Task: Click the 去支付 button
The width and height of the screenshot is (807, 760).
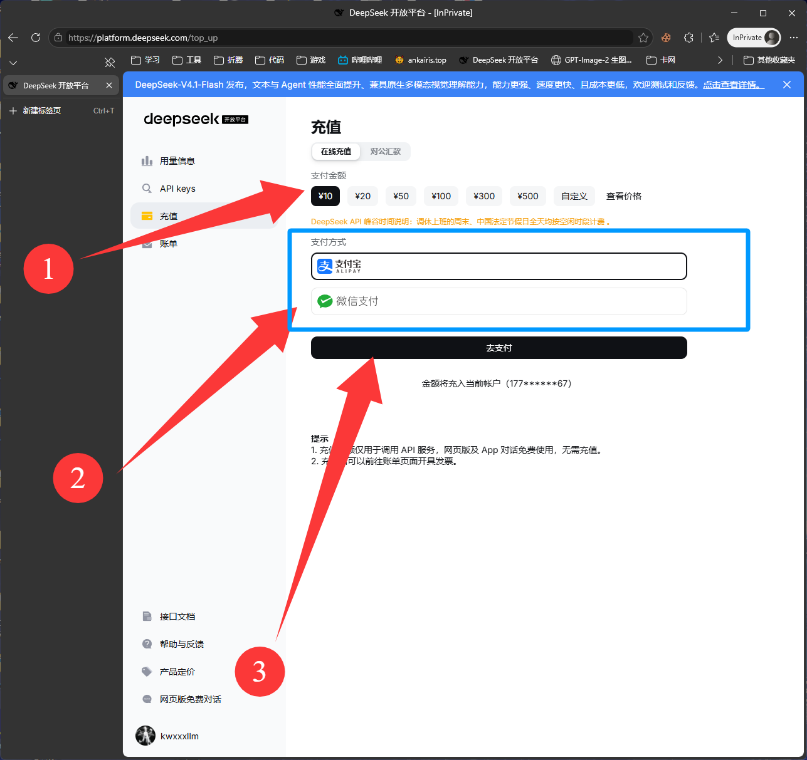Action: pyautogui.click(x=499, y=348)
